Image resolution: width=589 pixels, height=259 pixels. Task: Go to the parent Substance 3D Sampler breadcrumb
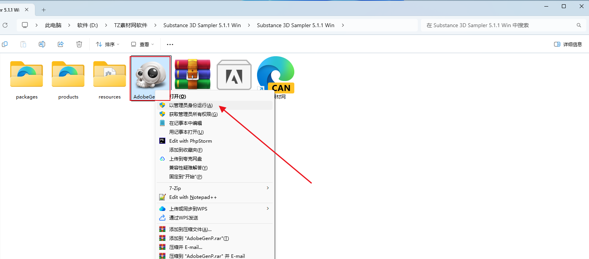coord(202,25)
